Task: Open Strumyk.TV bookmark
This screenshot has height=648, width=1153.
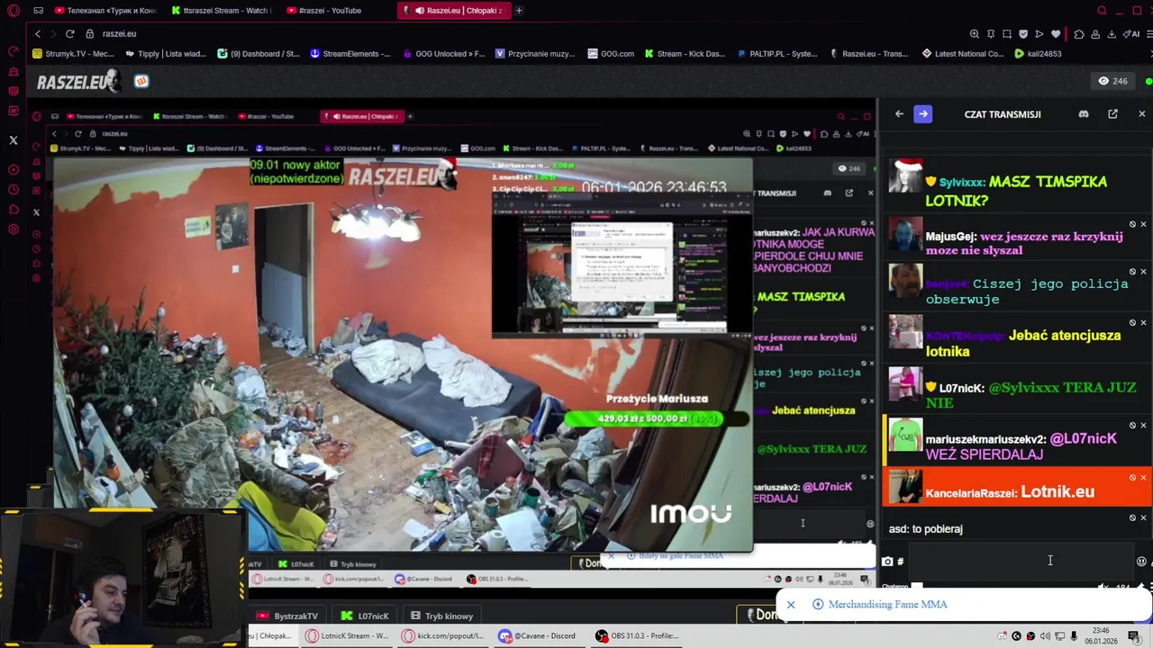Action: 73,54
